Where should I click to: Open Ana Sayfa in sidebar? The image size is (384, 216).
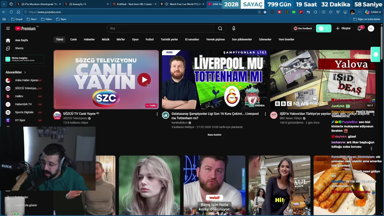[22, 40]
